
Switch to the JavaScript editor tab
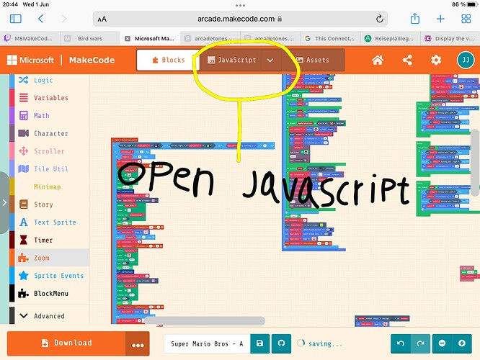click(232, 60)
